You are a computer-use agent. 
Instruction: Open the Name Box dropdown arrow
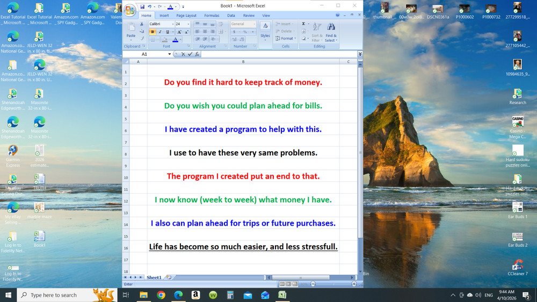pyautogui.click(x=170, y=54)
